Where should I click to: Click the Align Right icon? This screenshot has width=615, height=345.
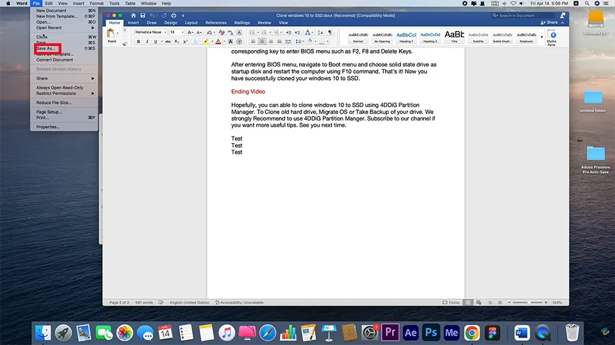[x=271, y=41]
